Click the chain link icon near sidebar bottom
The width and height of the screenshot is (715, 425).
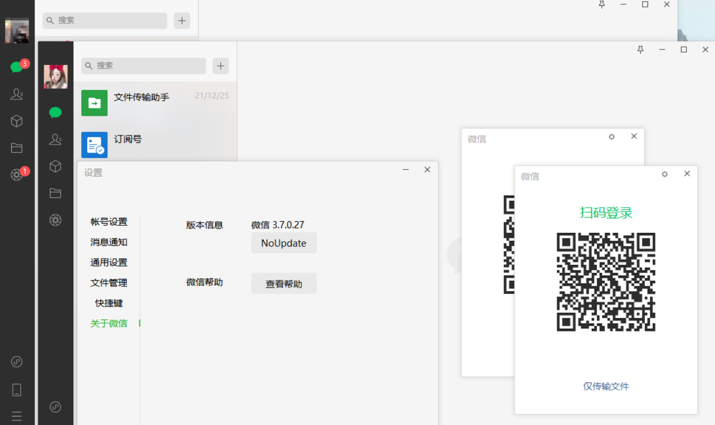(17, 361)
